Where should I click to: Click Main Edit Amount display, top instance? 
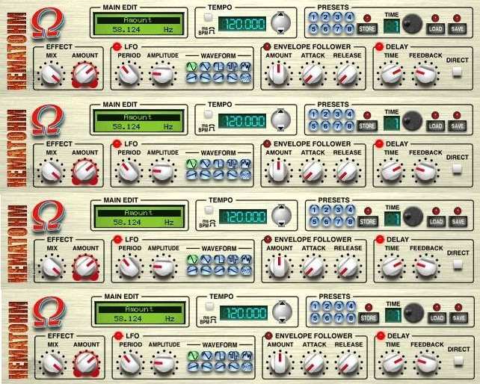point(138,20)
